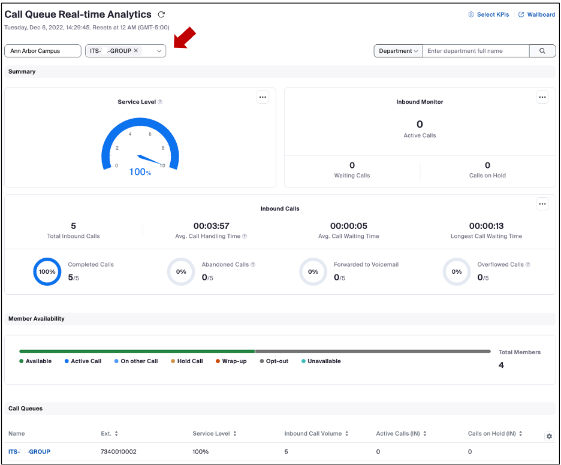Click the Member Availability status bar
This screenshot has height=465, width=561.
click(x=252, y=349)
